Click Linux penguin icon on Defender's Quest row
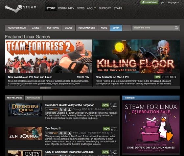The height and width of the screenshot is (156, 184). pos(70,110)
